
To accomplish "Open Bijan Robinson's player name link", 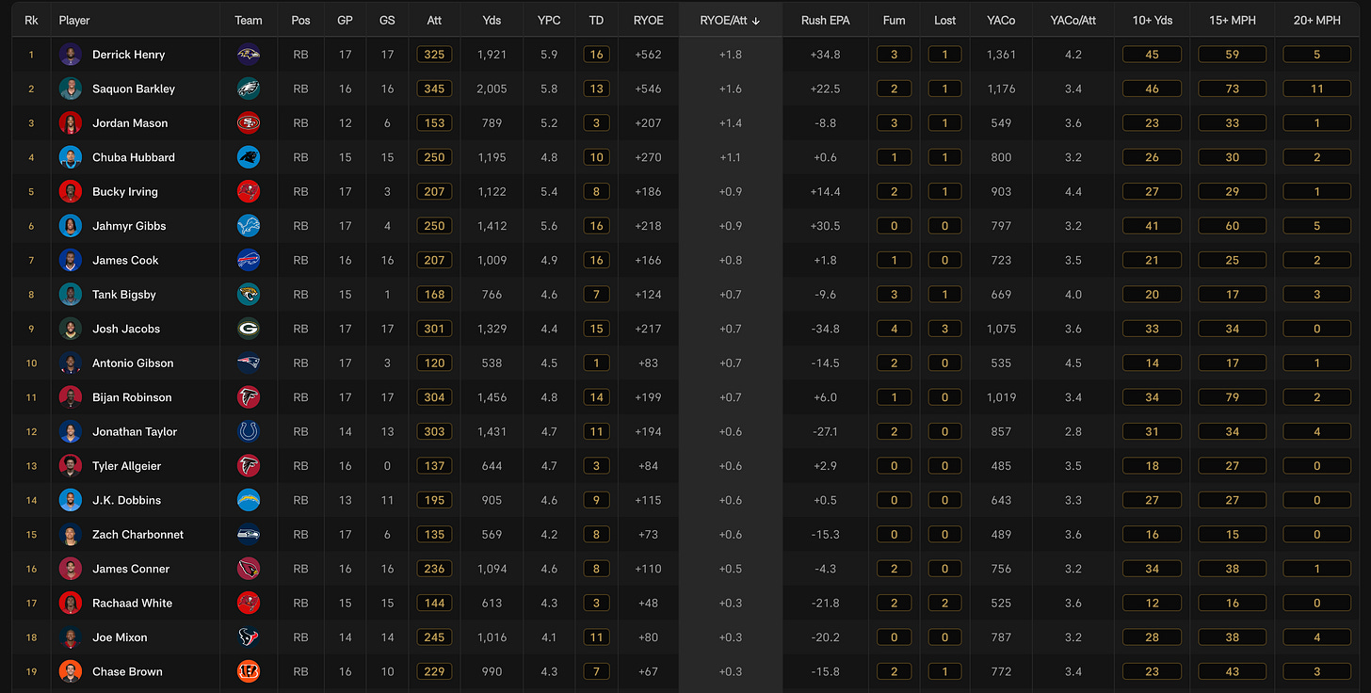I will click(132, 397).
